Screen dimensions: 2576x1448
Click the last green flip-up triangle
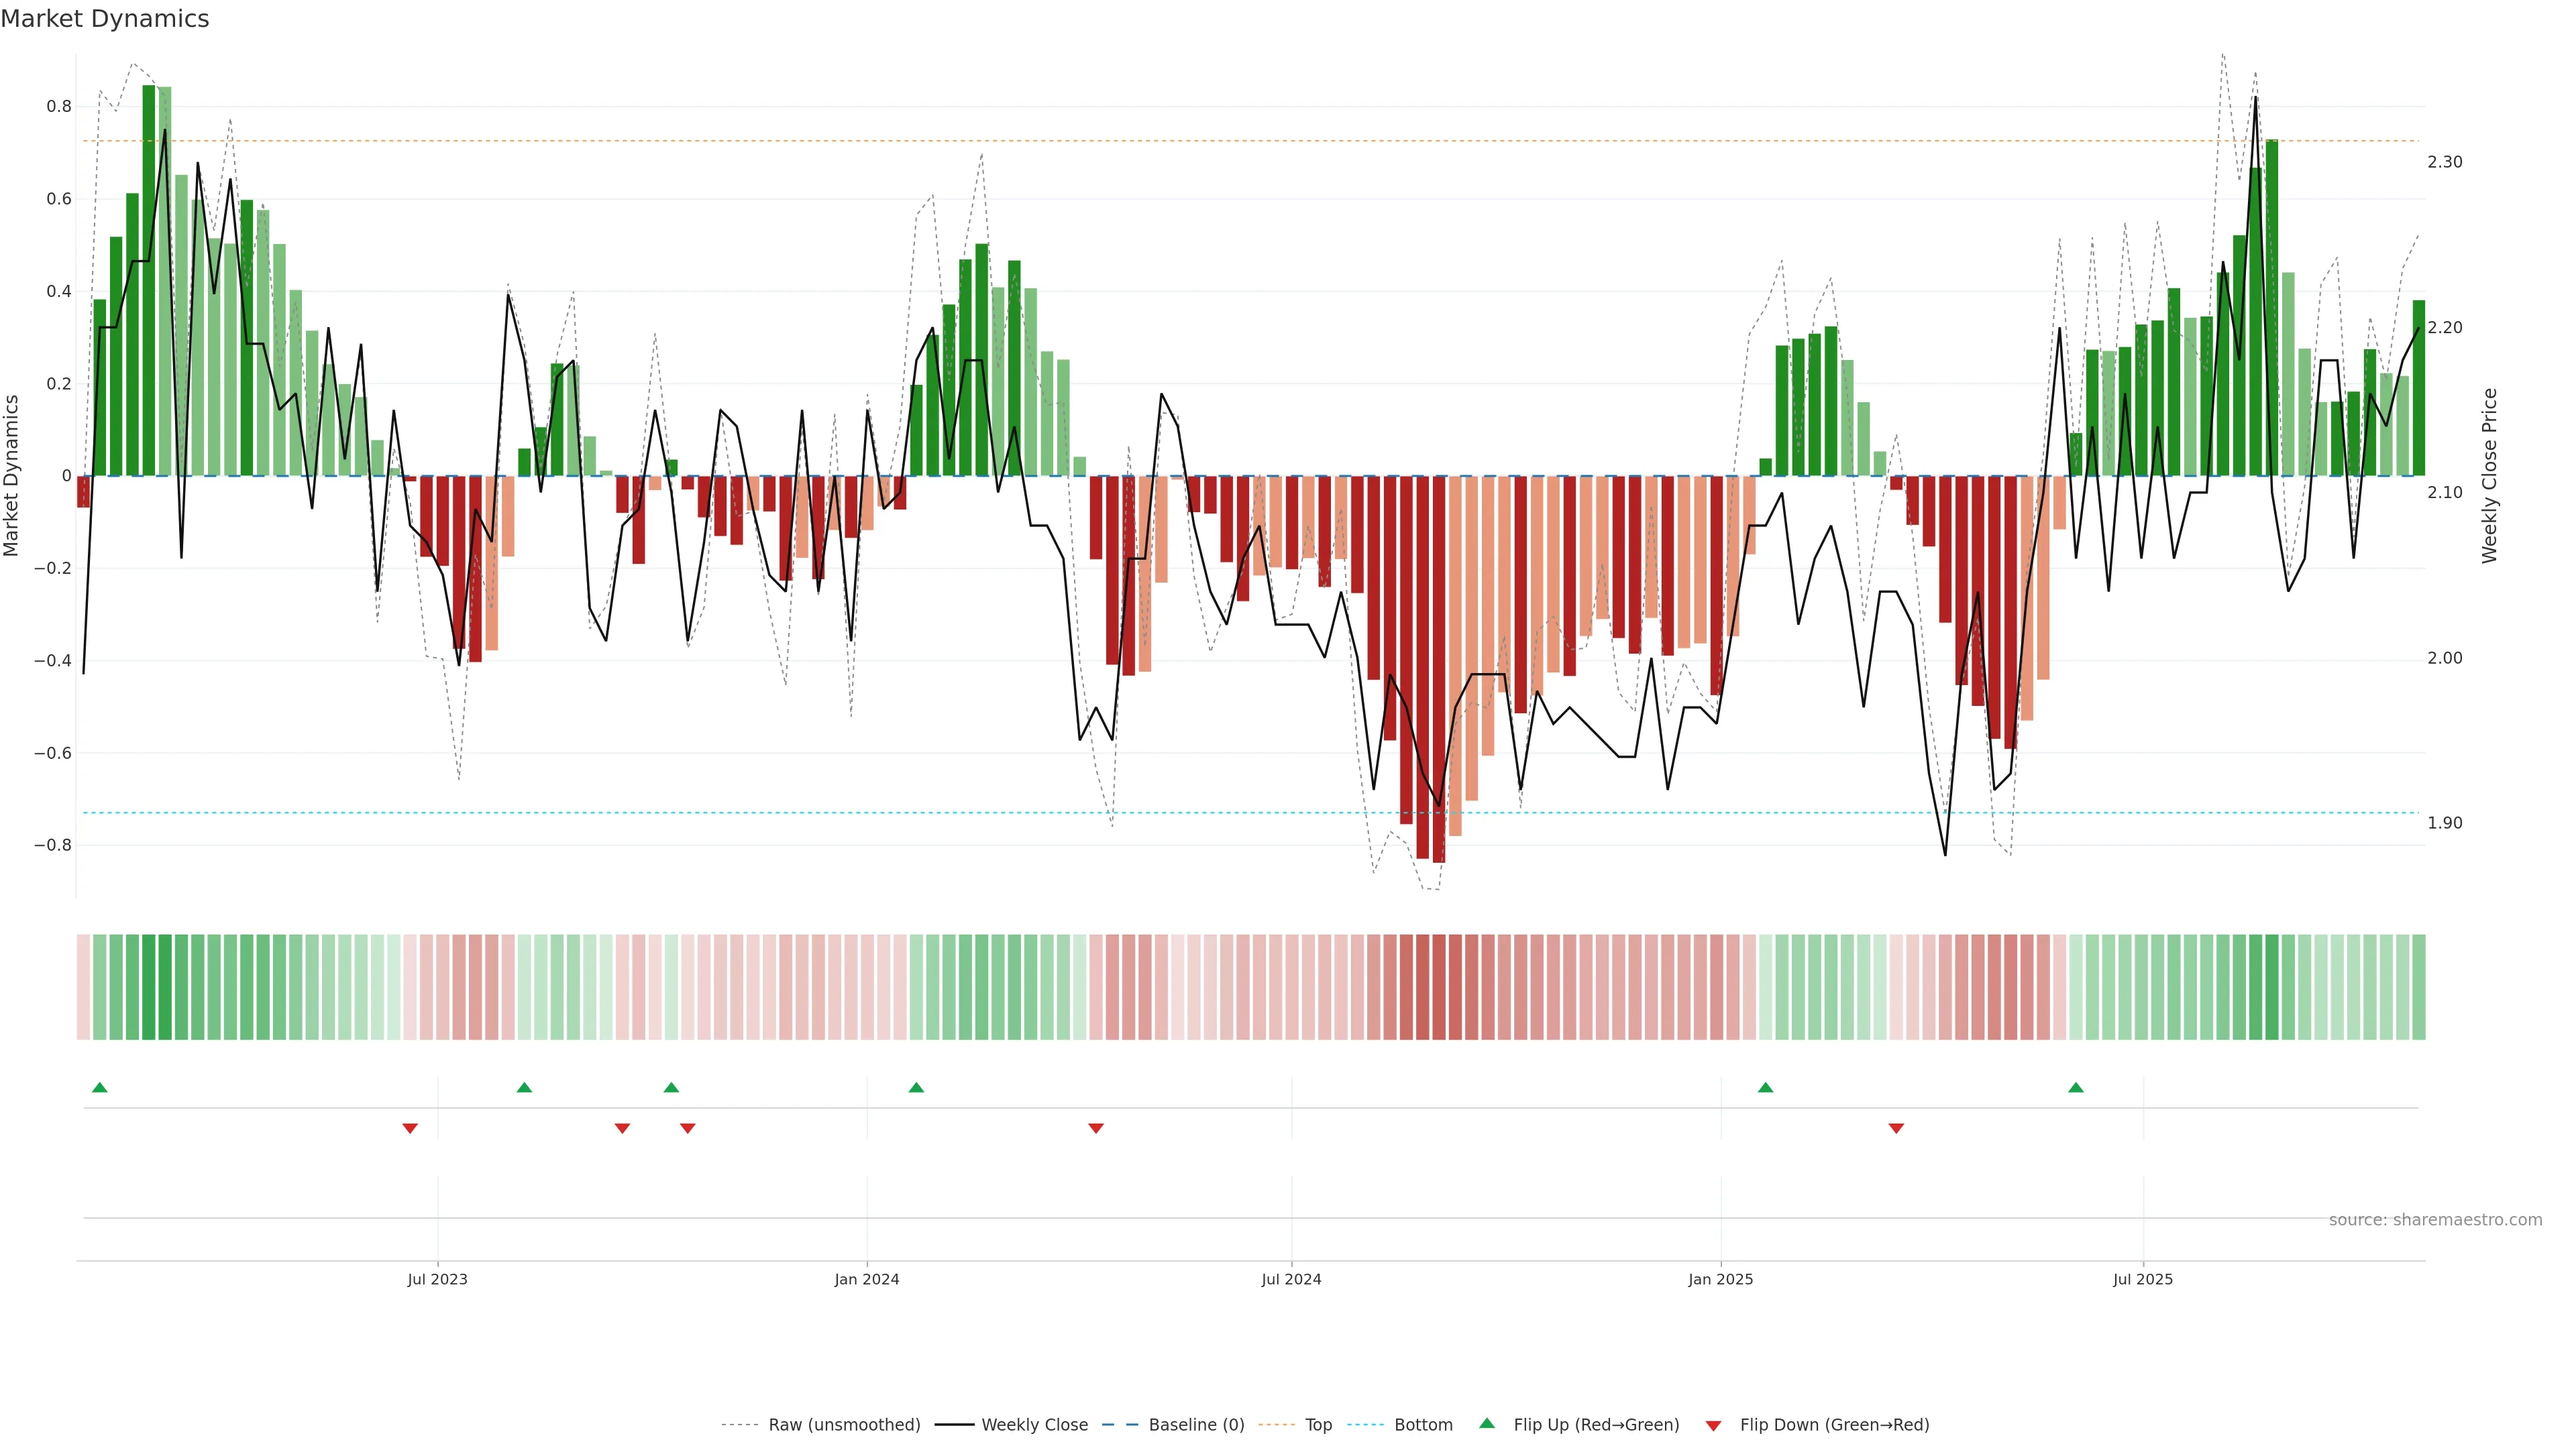coord(2076,1087)
